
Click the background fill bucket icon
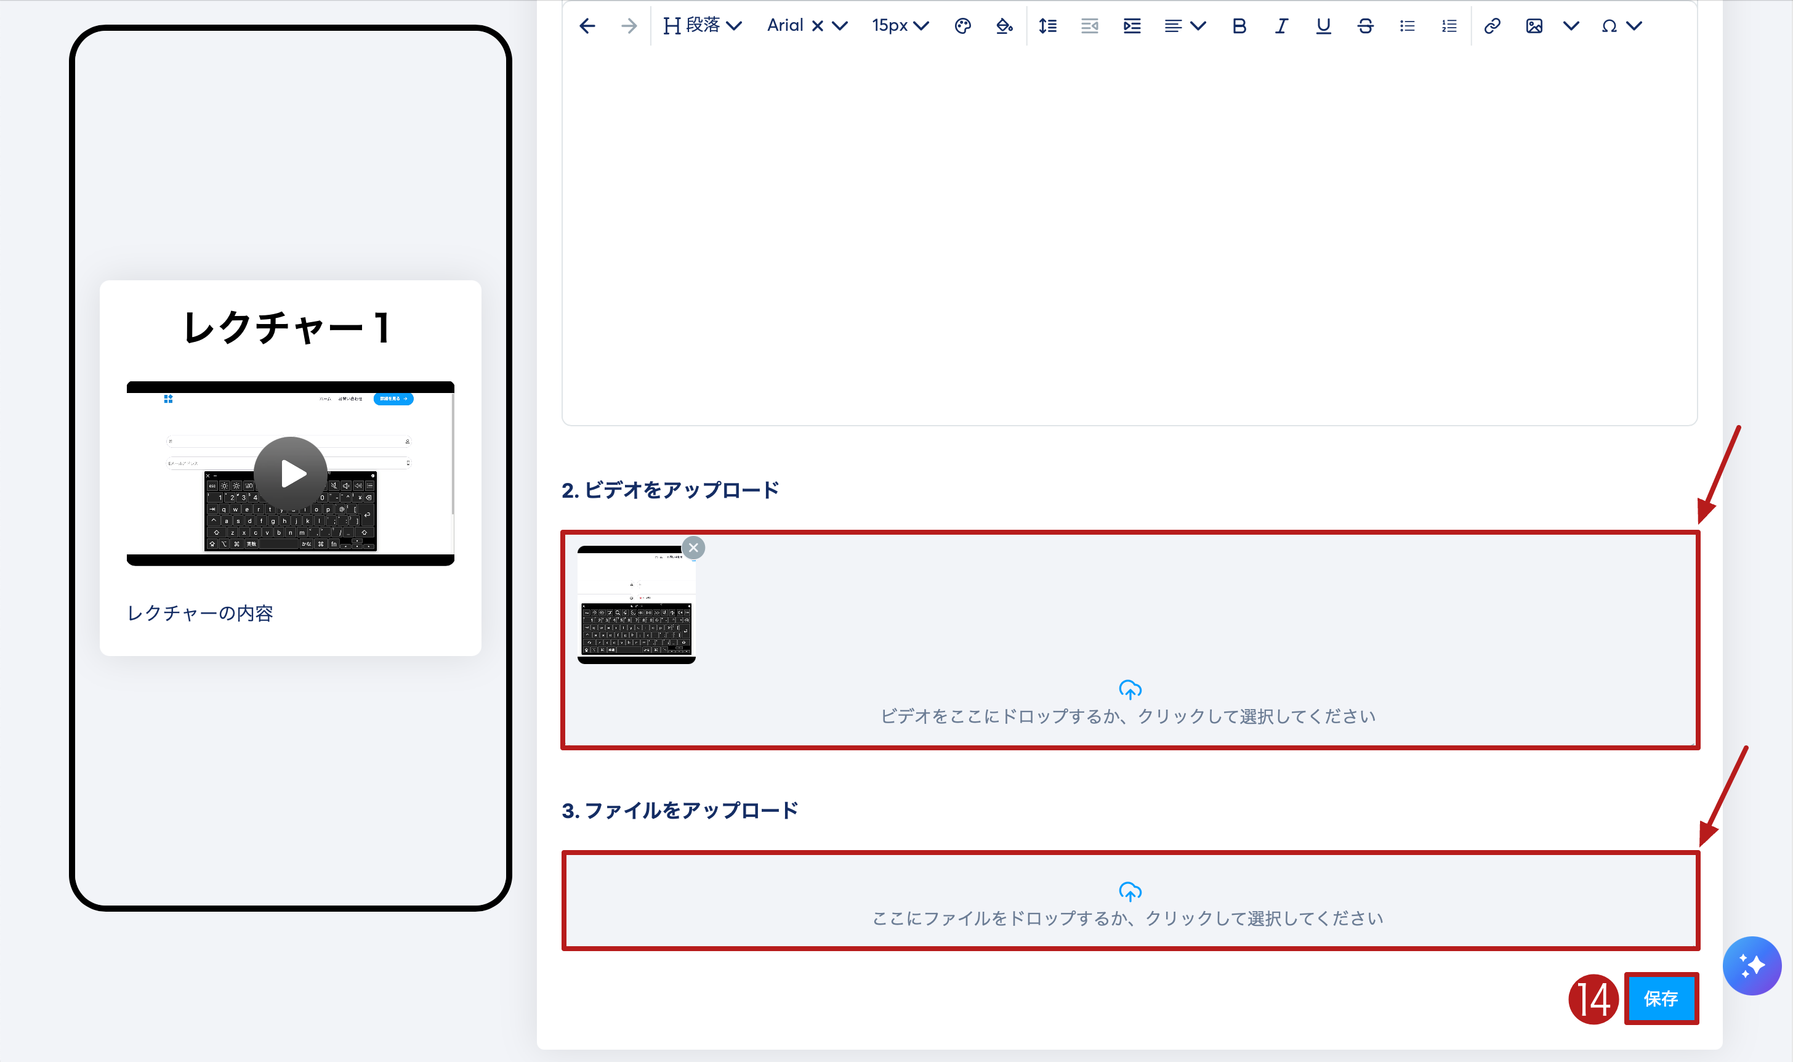tap(1004, 26)
